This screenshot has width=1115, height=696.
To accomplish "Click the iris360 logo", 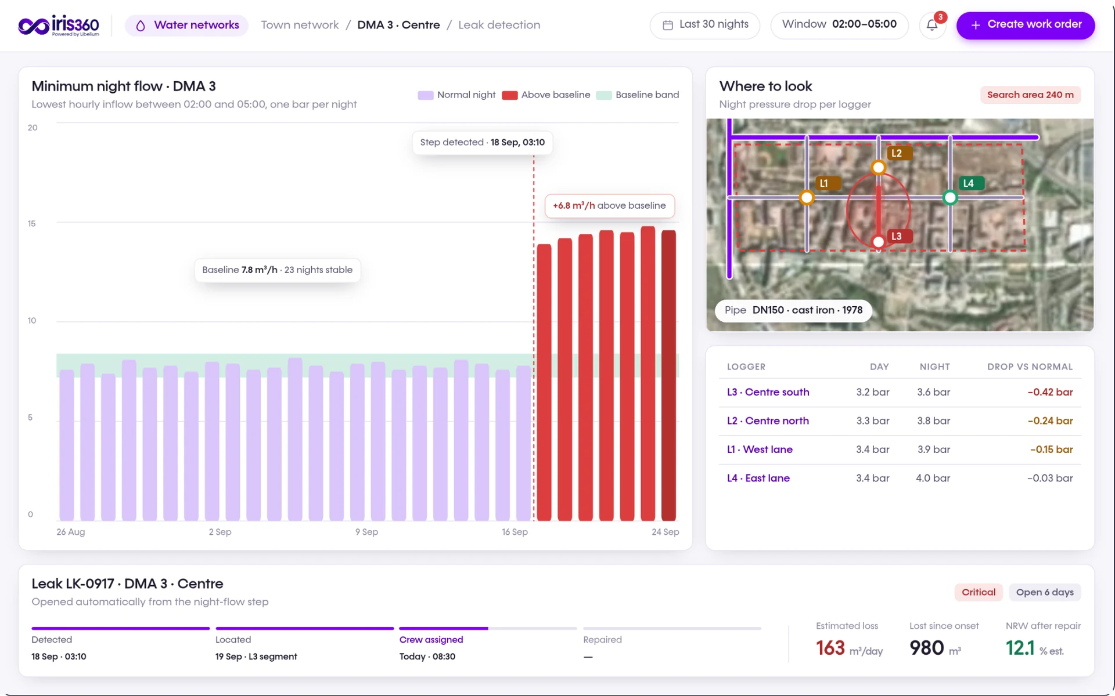I will click(59, 26).
